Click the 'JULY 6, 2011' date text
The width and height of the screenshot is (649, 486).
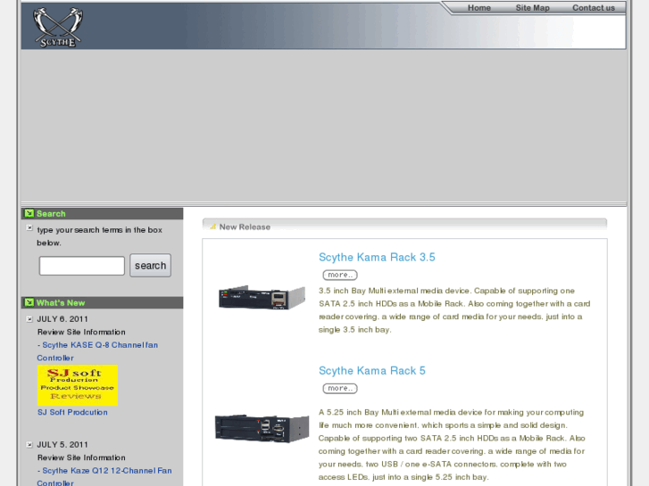(62, 319)
